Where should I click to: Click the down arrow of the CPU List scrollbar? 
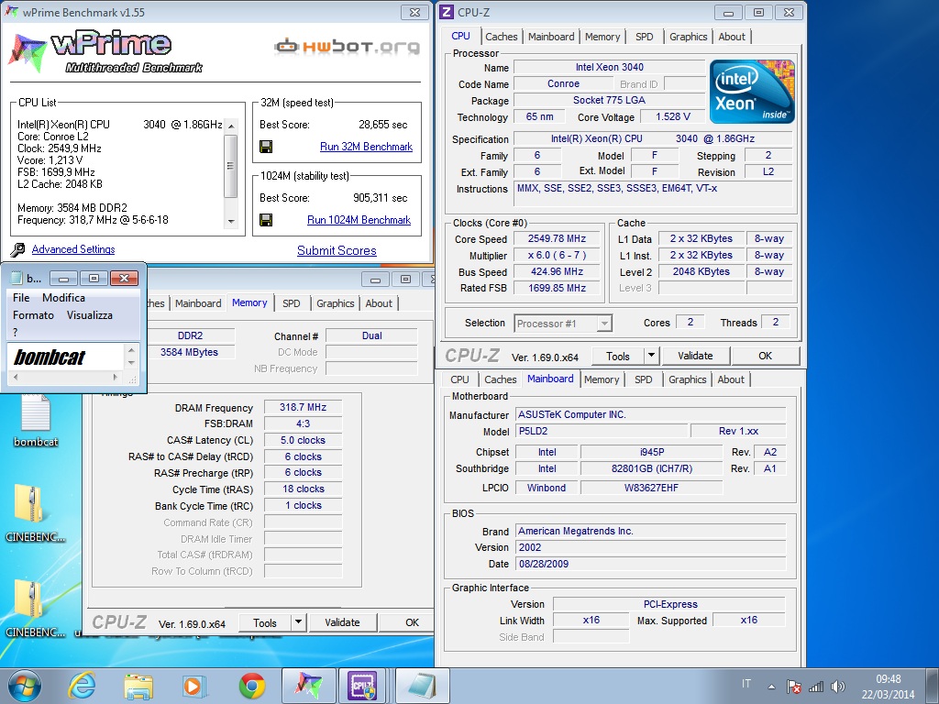pos(231,222)
